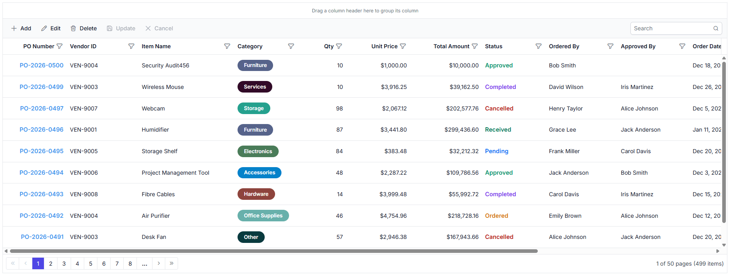
Task: Select page 2 in the pager
Action: point(51,263)
